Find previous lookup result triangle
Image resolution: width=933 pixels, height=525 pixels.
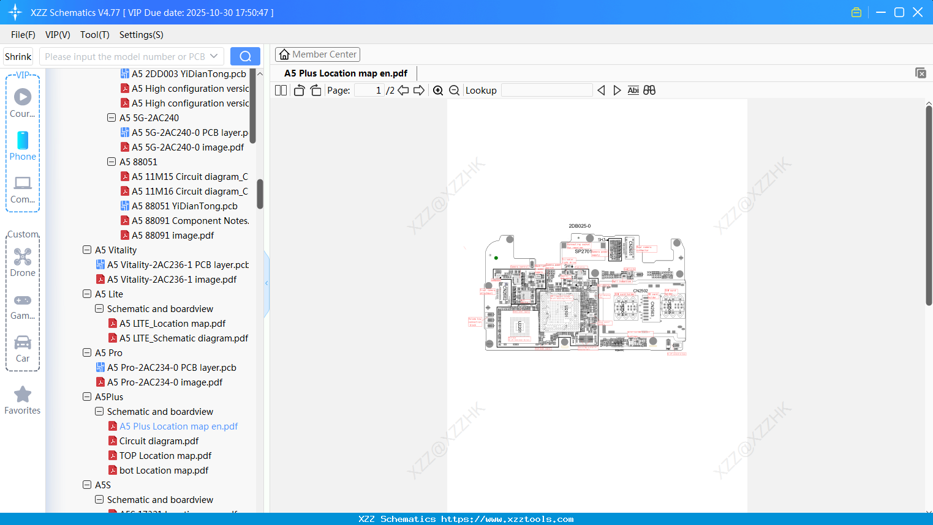(x=601, y=91)
